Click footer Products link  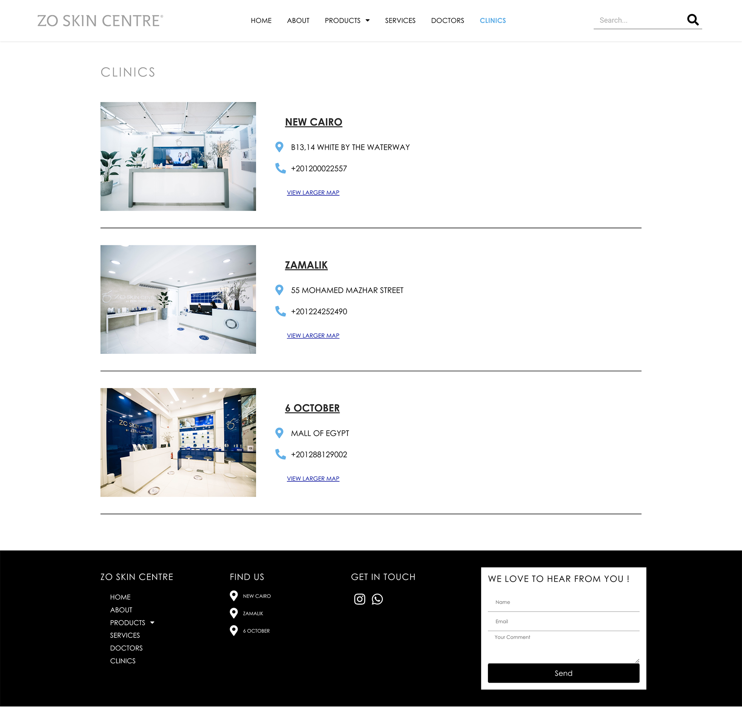pos(127,623)
